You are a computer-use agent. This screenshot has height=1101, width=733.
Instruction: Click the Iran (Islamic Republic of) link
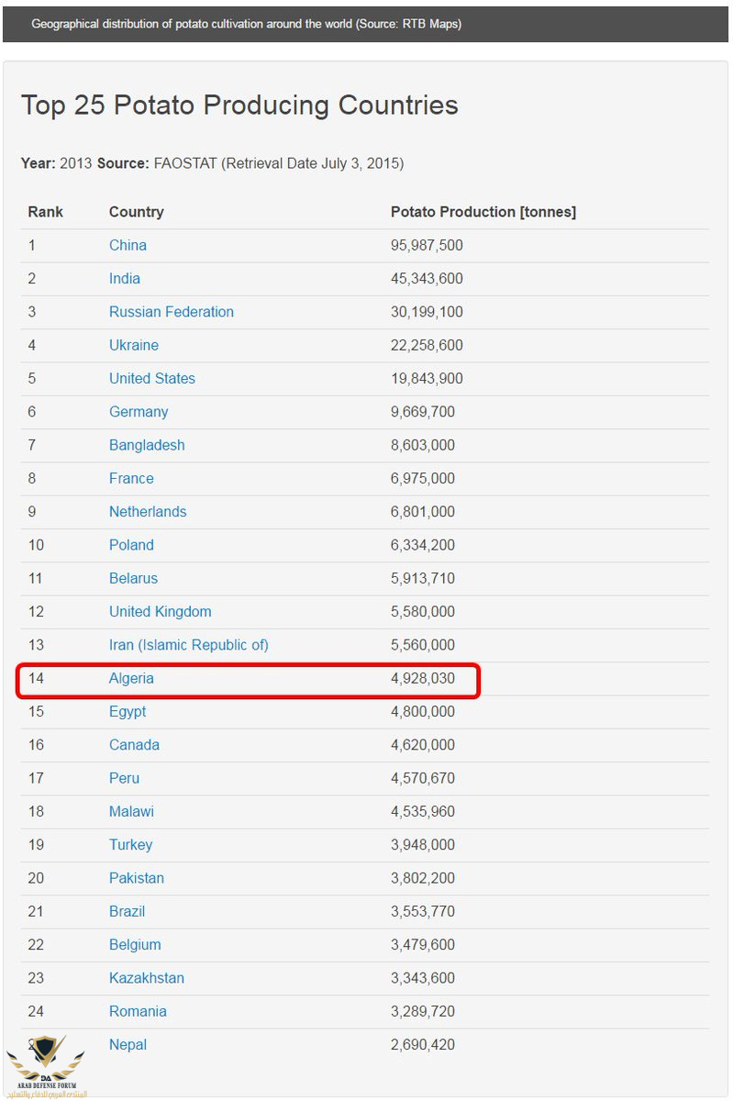pos(188,645)
